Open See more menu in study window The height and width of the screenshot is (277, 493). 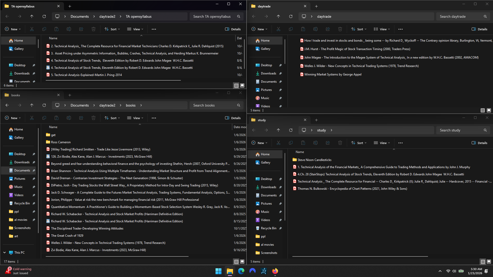(401, 143)
